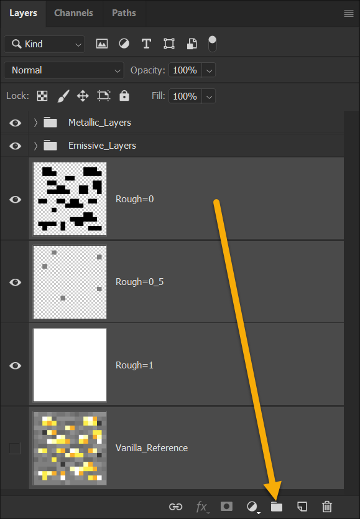Expand the Metallic_Layers group chevron
This screenshot has height=519, width=360.
(x=35, y=123)
